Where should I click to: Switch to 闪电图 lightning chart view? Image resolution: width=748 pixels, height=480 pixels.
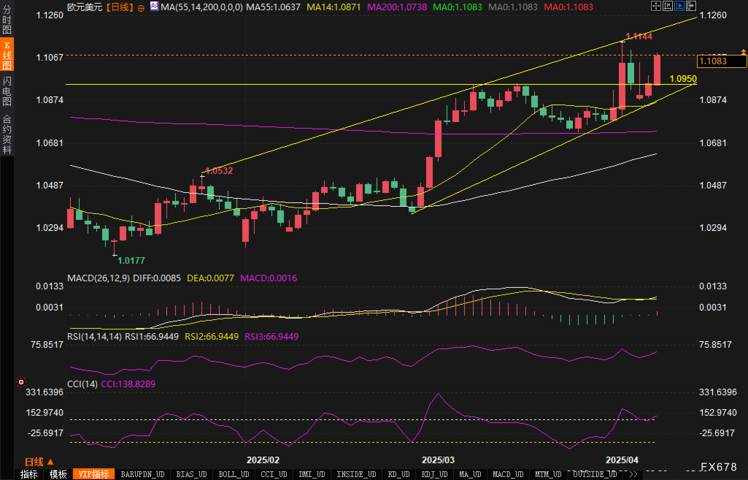click(7, 91)
